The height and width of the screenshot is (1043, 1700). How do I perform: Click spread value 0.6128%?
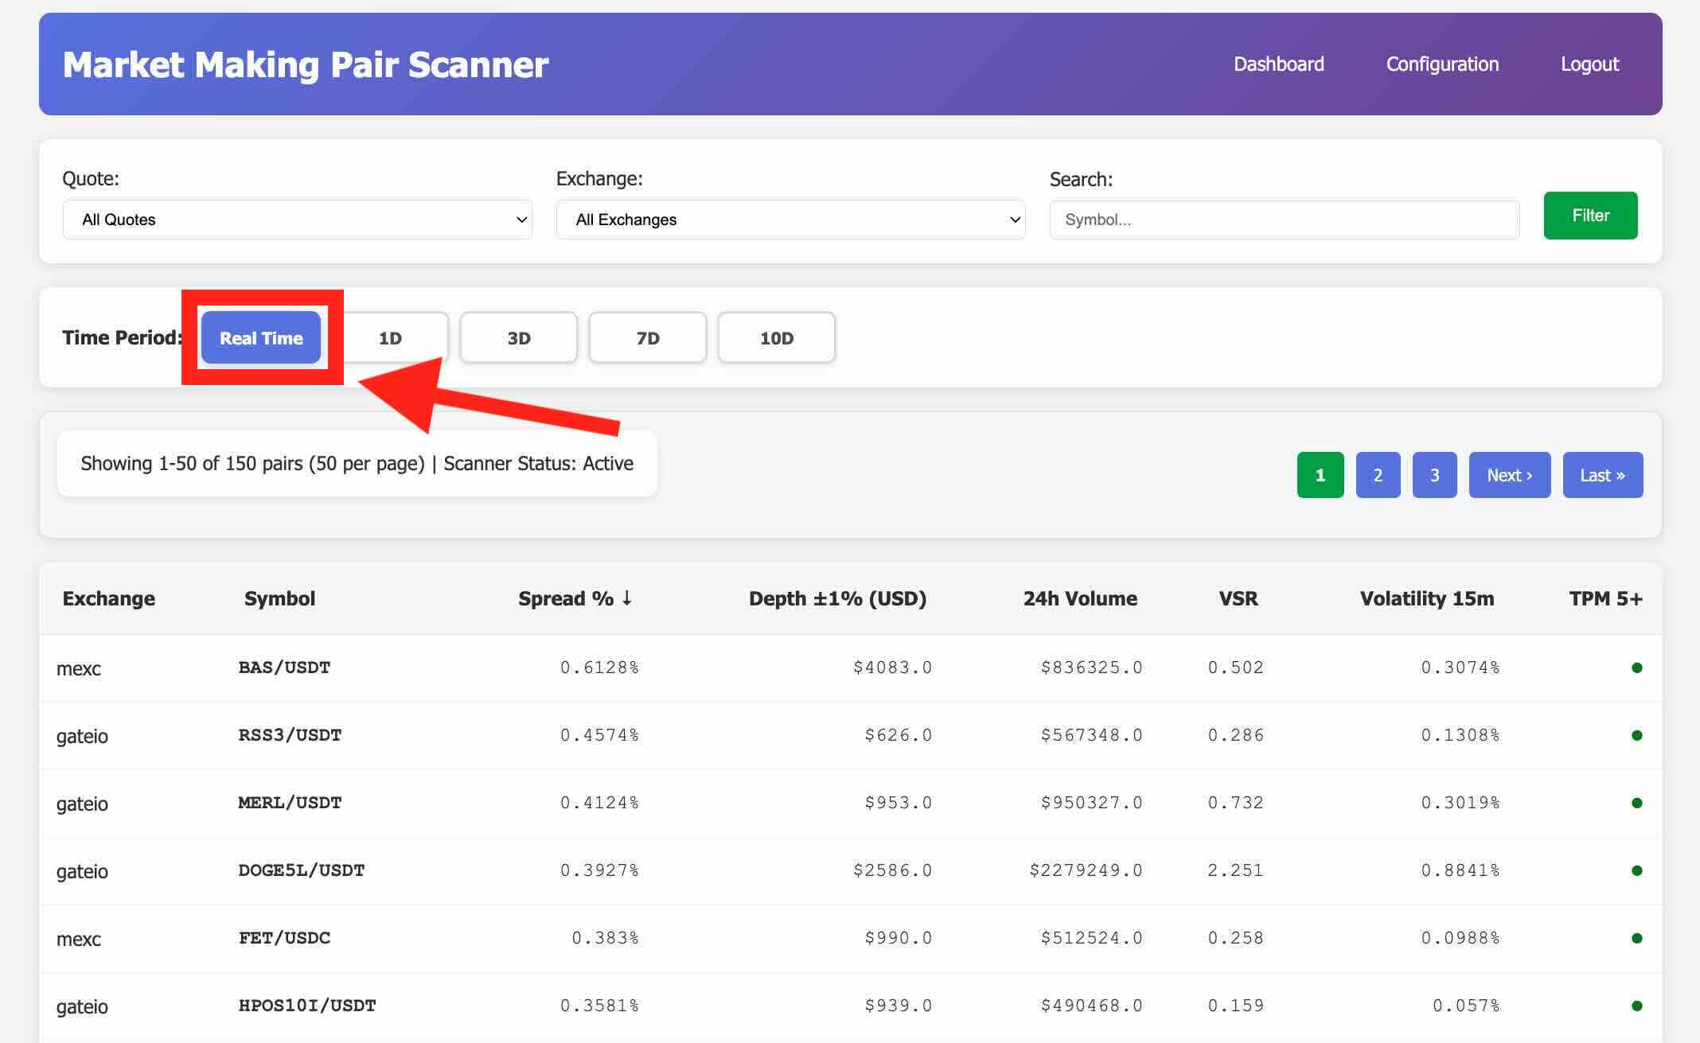pos(599,667)
